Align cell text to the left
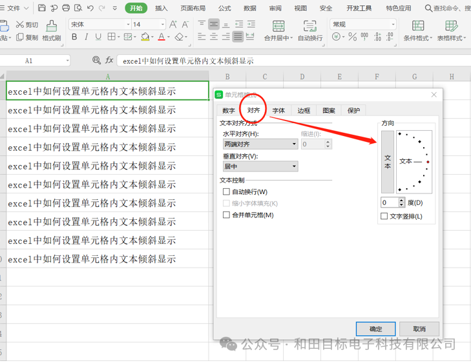Image resolution: width=471 pixels, height=363 pixels. click(x=202, y=37)
